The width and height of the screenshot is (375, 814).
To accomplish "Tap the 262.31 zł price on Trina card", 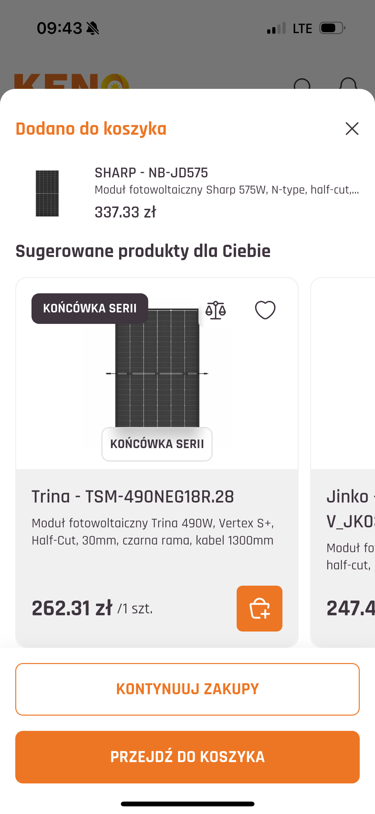I will click(x=72, y=608).
